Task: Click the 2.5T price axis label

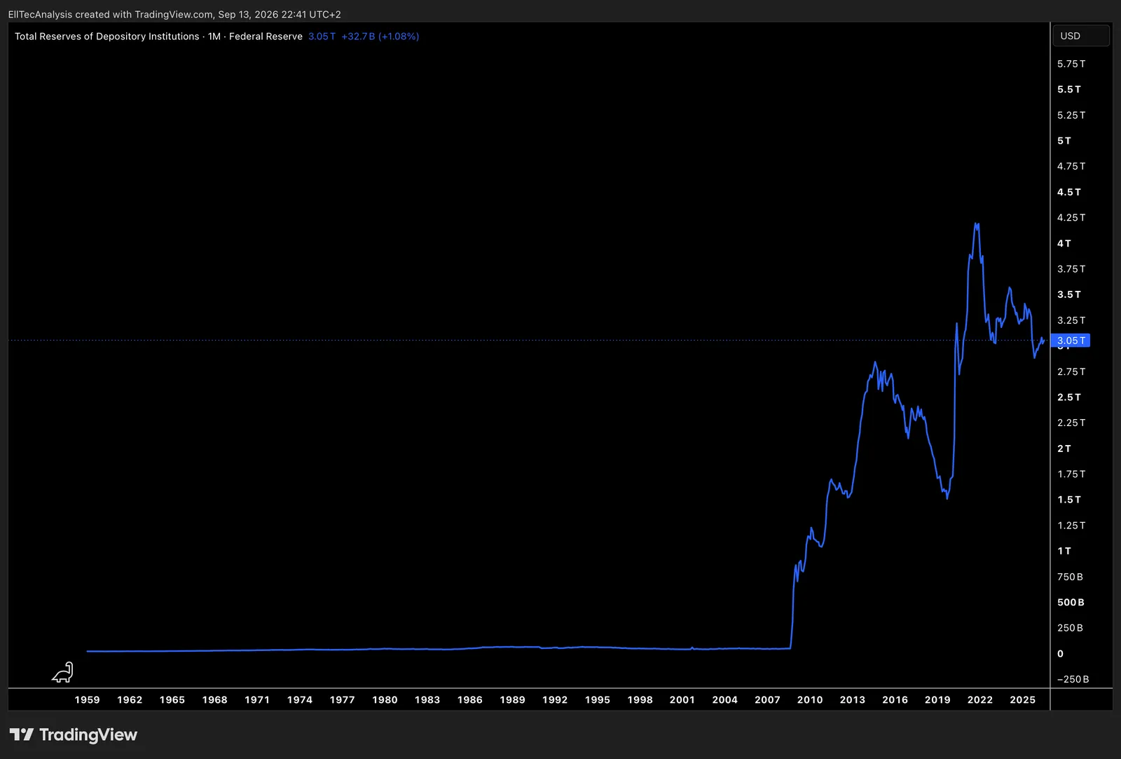Action: pyautogui.click(x=1069, y=397)
